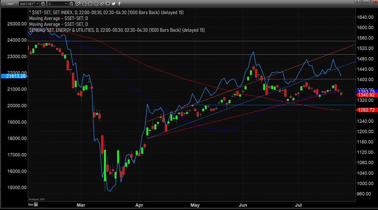Minimize the chart window
Image resolution: width=378 pixels, height=210 pixels.
(366, 1)
